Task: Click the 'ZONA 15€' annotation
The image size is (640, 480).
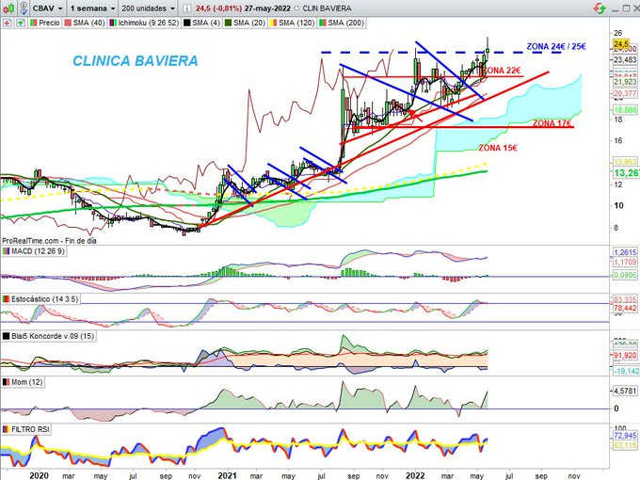Action: (x=498, y=148)
